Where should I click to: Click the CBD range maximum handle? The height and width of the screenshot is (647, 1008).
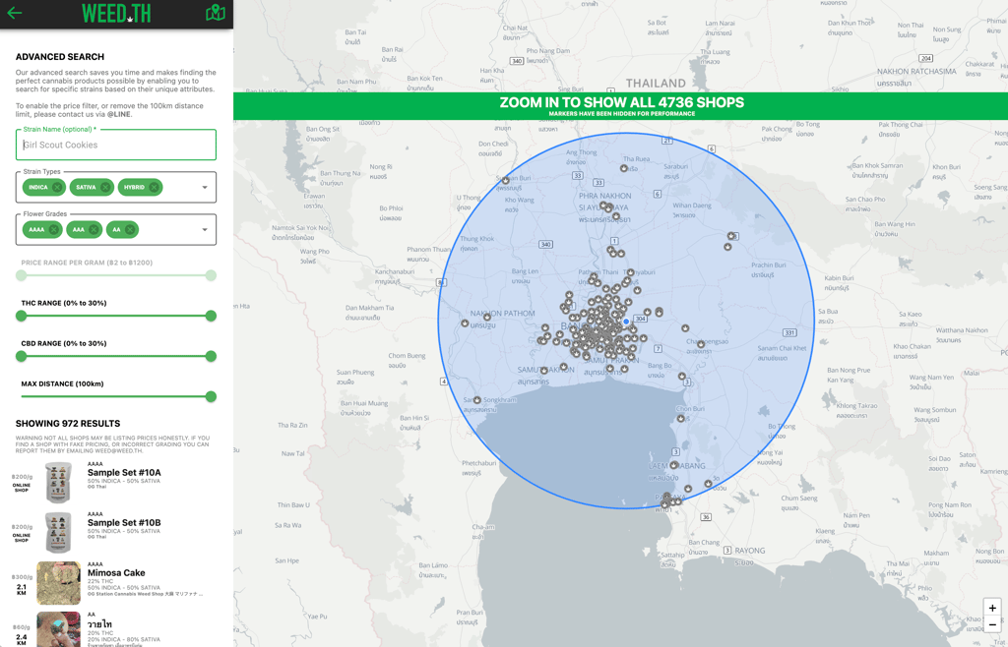click(x=211, y=356)
